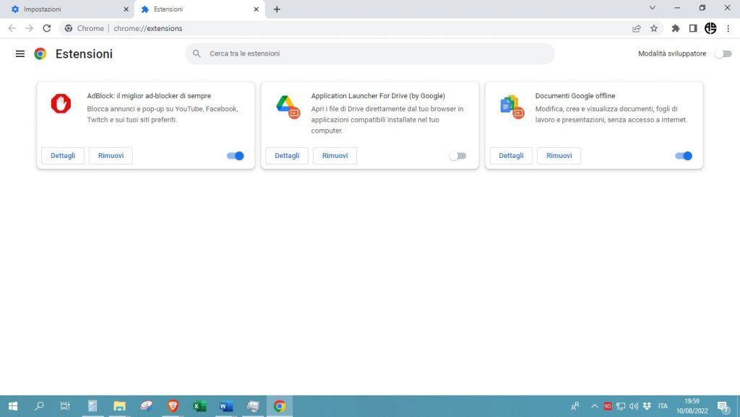
Task: Enable Application Launcher For Drive toggle
Action: coord(457,156)
